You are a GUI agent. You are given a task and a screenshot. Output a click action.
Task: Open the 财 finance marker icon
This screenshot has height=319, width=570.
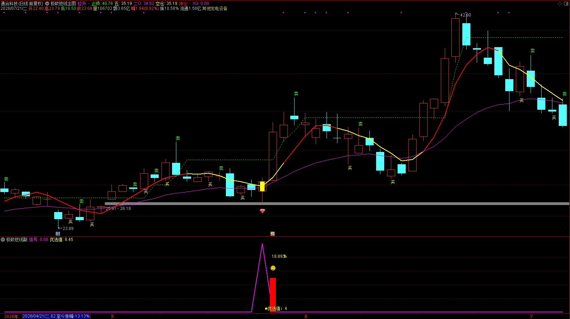(58, 234)
